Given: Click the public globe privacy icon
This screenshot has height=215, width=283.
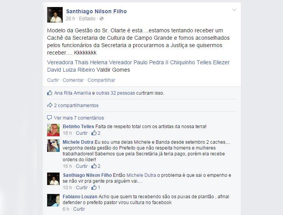Looking at the screenshot, I should click(102, 19).
